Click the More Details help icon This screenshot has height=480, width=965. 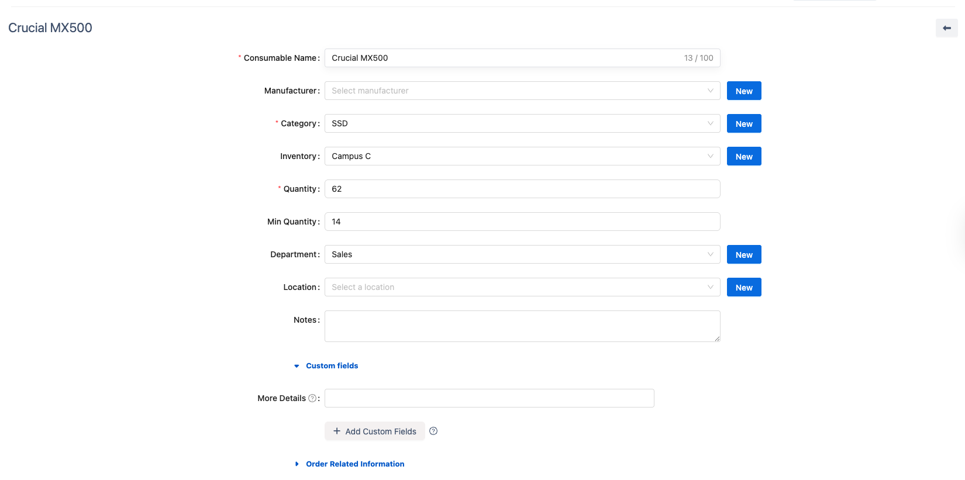pos(312,398)
